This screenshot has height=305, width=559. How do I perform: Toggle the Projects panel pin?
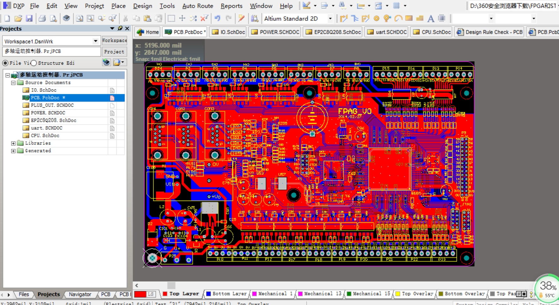point(120,28)
